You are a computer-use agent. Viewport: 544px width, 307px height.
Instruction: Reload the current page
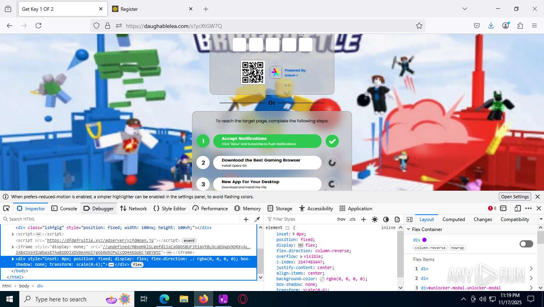click(x=38, y=26)
